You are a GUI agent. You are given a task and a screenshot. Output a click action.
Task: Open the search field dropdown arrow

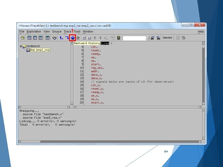148,38
